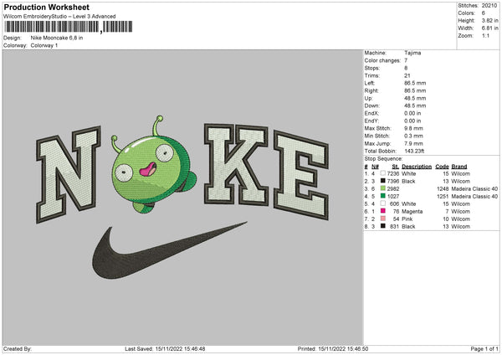Screen dimensions: 502x355
Task: Select the Machine value Tajima
Action: 412,53
